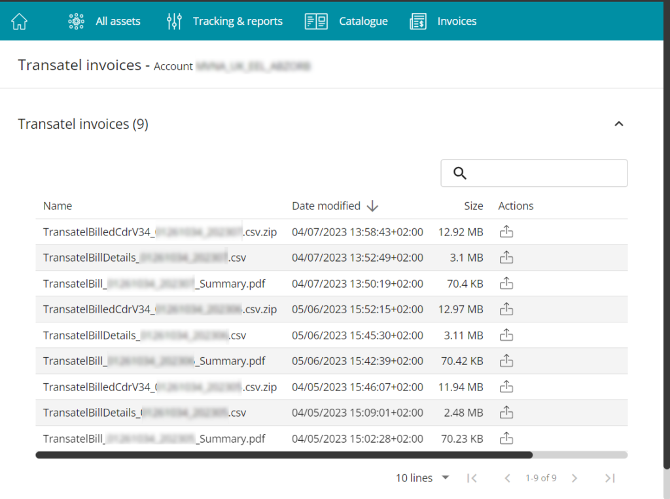Click the next page arrow
This screenshot has height=499, width=670.
[x=574, y=478]
